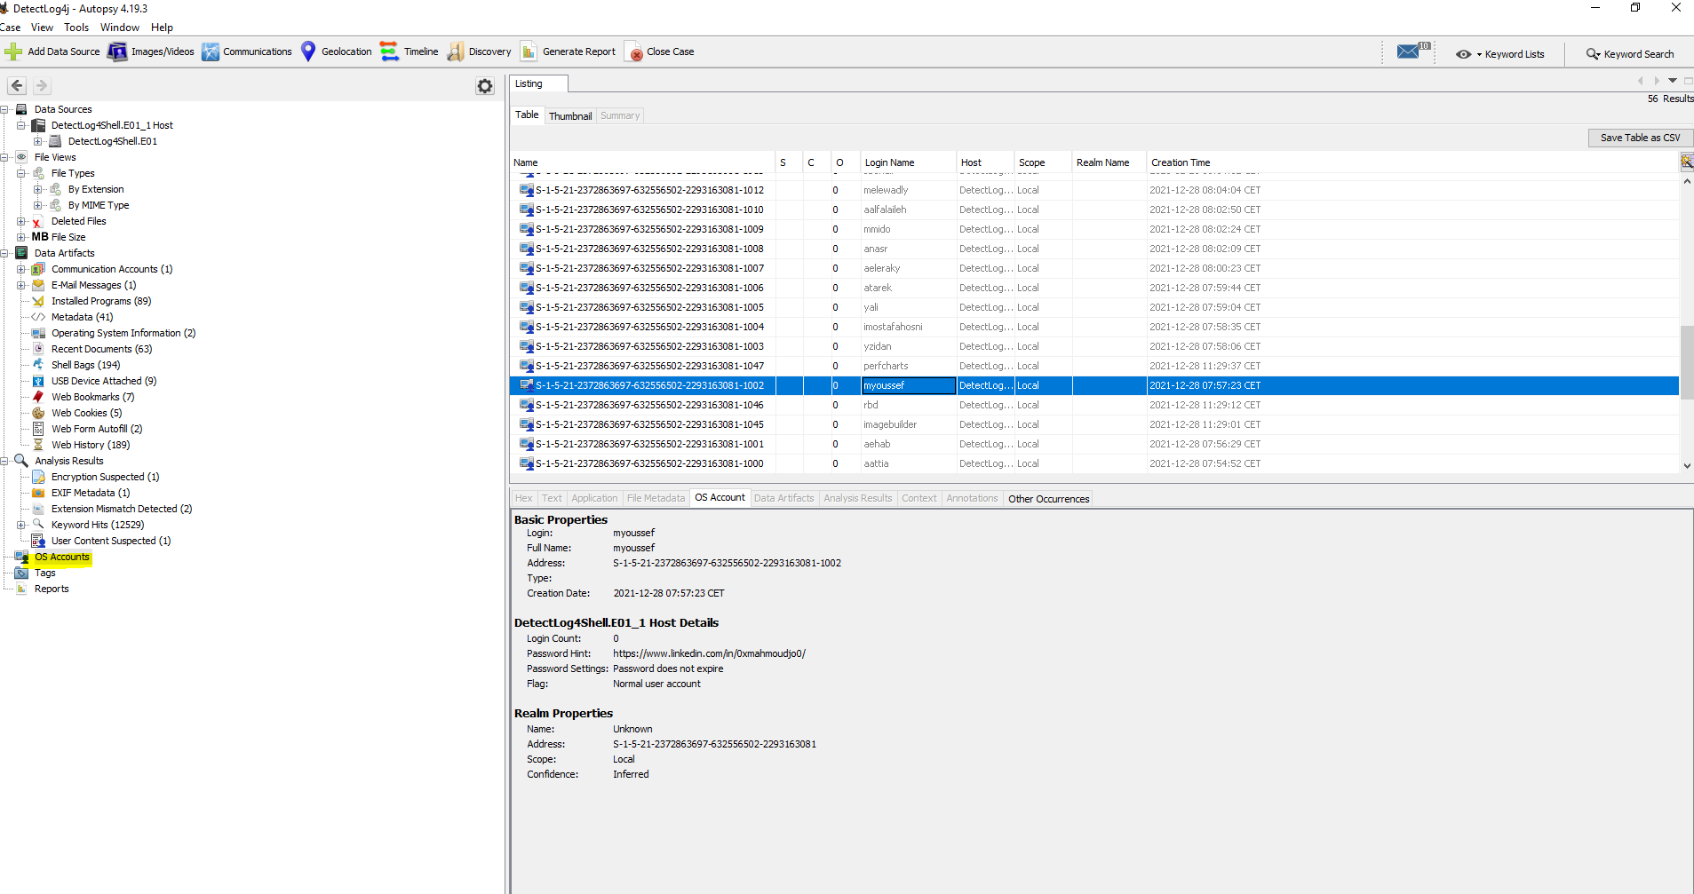Click Save Table as CSV button

(1639, 138)
